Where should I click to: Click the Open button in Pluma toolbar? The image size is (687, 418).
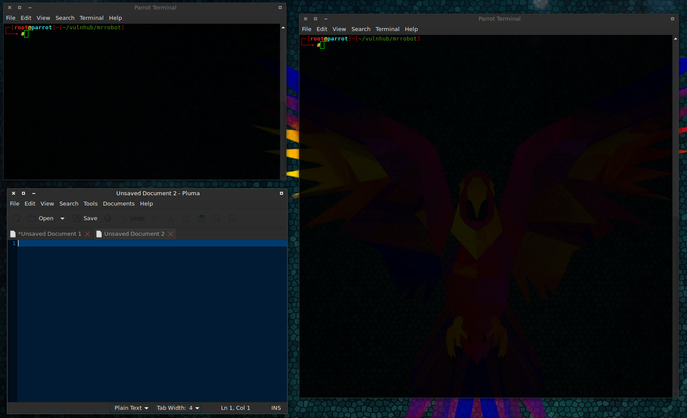coord(41,218)
